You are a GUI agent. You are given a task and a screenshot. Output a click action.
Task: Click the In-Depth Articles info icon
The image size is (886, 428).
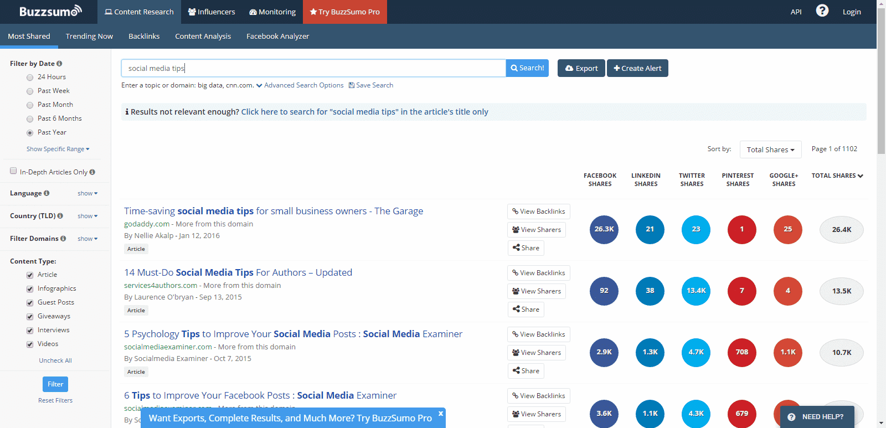(92, 172)
